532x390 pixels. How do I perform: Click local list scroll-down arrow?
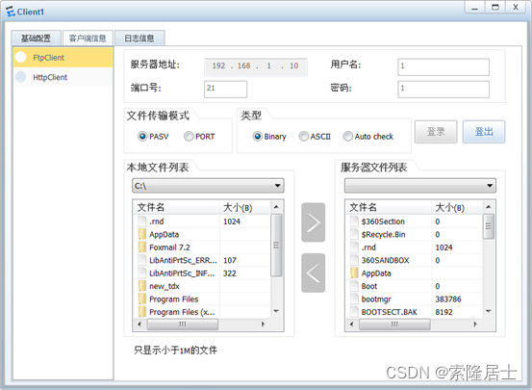tap(276, 311)
